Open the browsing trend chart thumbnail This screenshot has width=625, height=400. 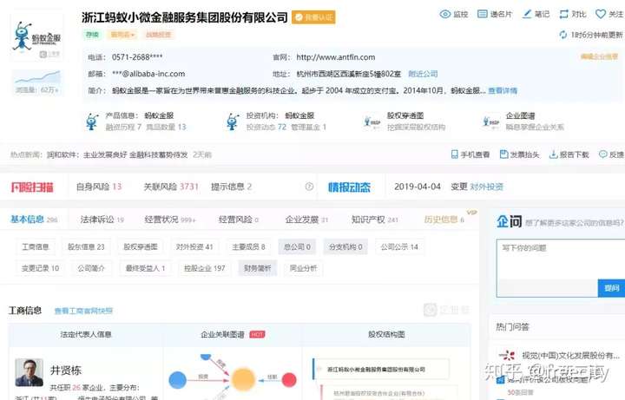(x=36, y=82)
